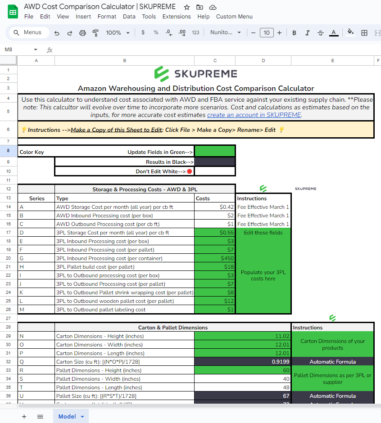Click the merge cells icon
Image resolution: width=381 pixels, height=423 pixels.
[377, 33]
